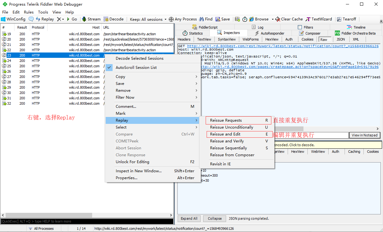383x232 pixels.
Task: Expand the Select submenu
Action: tap(152, 127)
